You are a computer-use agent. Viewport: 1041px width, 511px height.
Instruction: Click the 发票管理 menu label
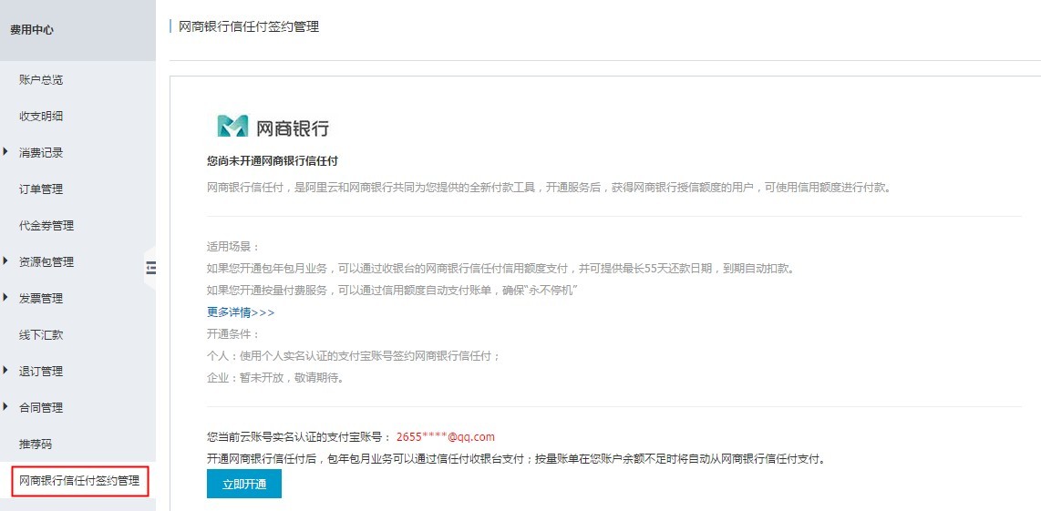pyautogui.click(x=41, y=299)
